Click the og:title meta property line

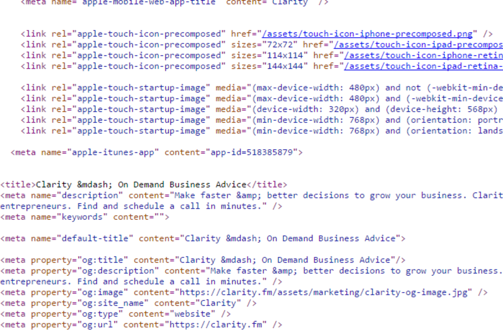(x=203, y=260)
